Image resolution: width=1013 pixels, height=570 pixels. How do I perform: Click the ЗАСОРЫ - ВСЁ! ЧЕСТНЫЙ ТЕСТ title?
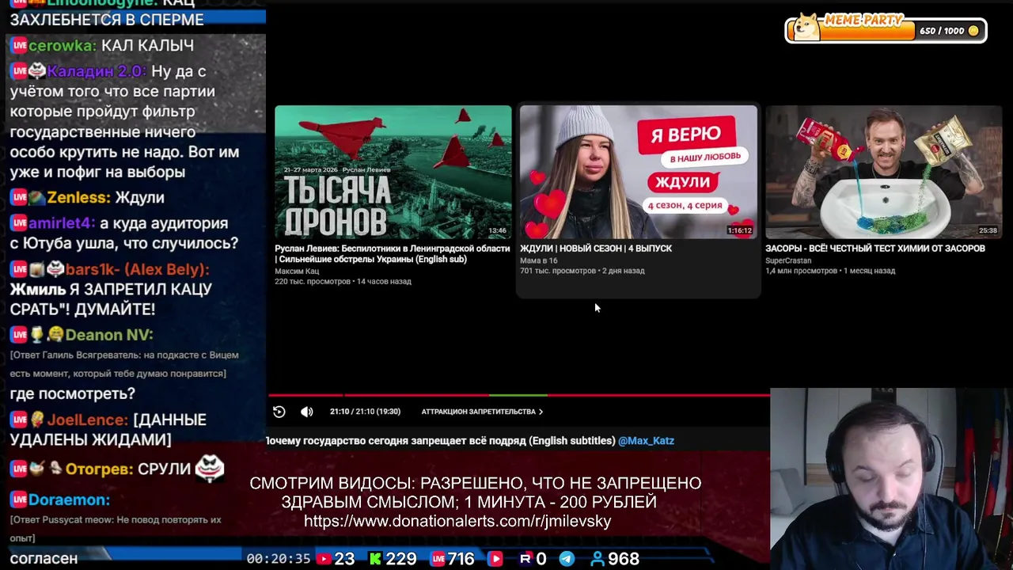click(875, 249)
